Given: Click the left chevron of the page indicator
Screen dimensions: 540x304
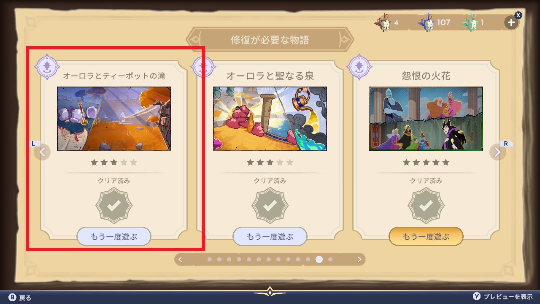Looking at the screenshot, I should 181,259.
